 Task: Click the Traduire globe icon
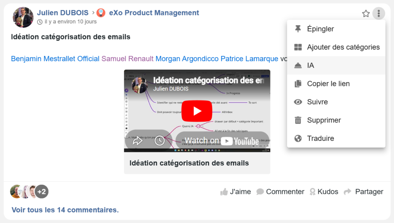[x=298, y=139]
